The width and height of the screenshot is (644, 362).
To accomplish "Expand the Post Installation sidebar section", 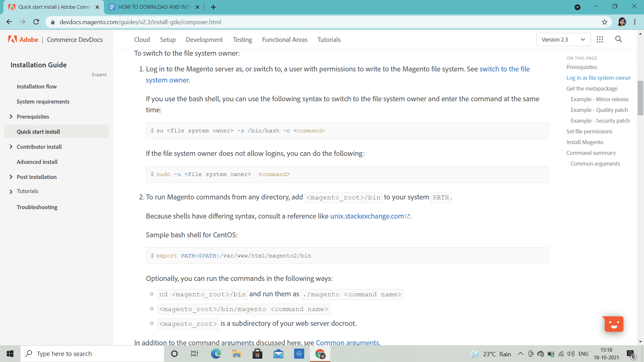I will (x=11, y=177).
